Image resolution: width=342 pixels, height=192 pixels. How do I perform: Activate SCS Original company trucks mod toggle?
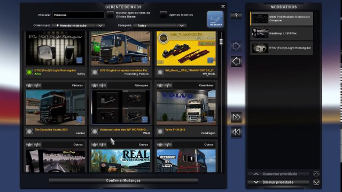(x=95, y=72)
